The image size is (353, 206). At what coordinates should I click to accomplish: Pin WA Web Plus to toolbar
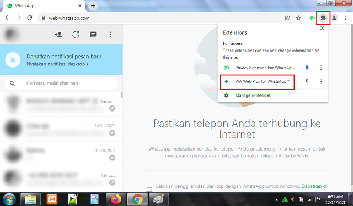tap(307, 81)
